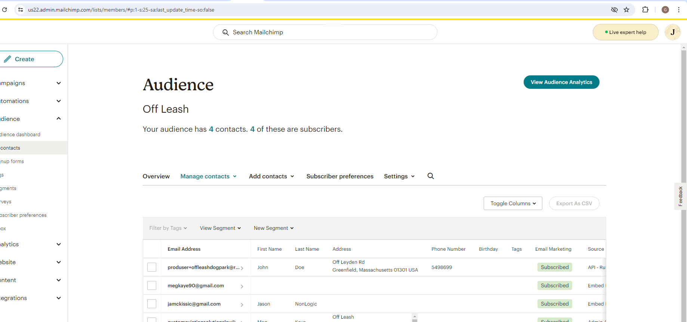Viewport: 687px width, 322px height.
Task: Click the search magnifier icon beside Settings
Action: pyautogui.click(x=431, y=176)
